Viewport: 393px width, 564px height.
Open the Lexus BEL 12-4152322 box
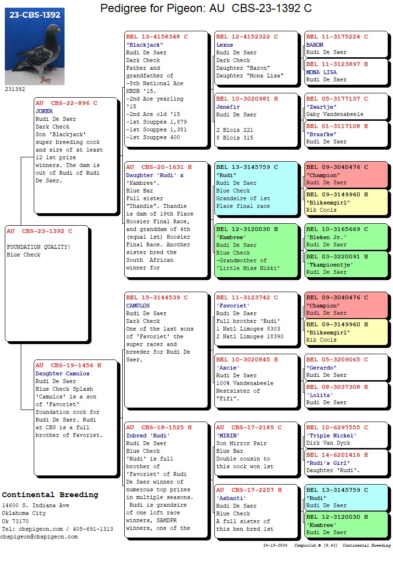click(256, 60)
